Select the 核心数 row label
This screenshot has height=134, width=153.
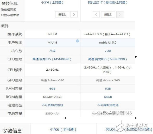point(17,51)
